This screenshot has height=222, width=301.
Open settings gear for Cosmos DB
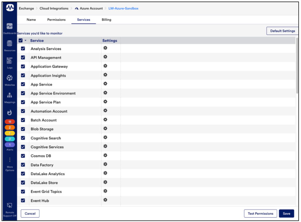pos(105,155)
